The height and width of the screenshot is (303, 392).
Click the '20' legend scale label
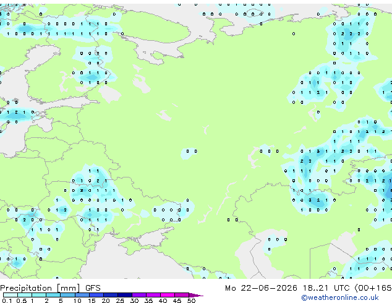(106, 301)
